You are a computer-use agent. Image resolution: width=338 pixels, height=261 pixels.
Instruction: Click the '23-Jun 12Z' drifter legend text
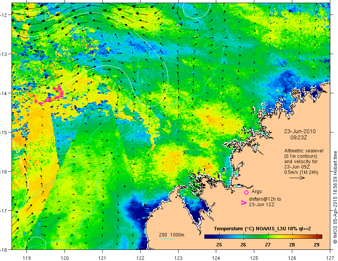262,204
